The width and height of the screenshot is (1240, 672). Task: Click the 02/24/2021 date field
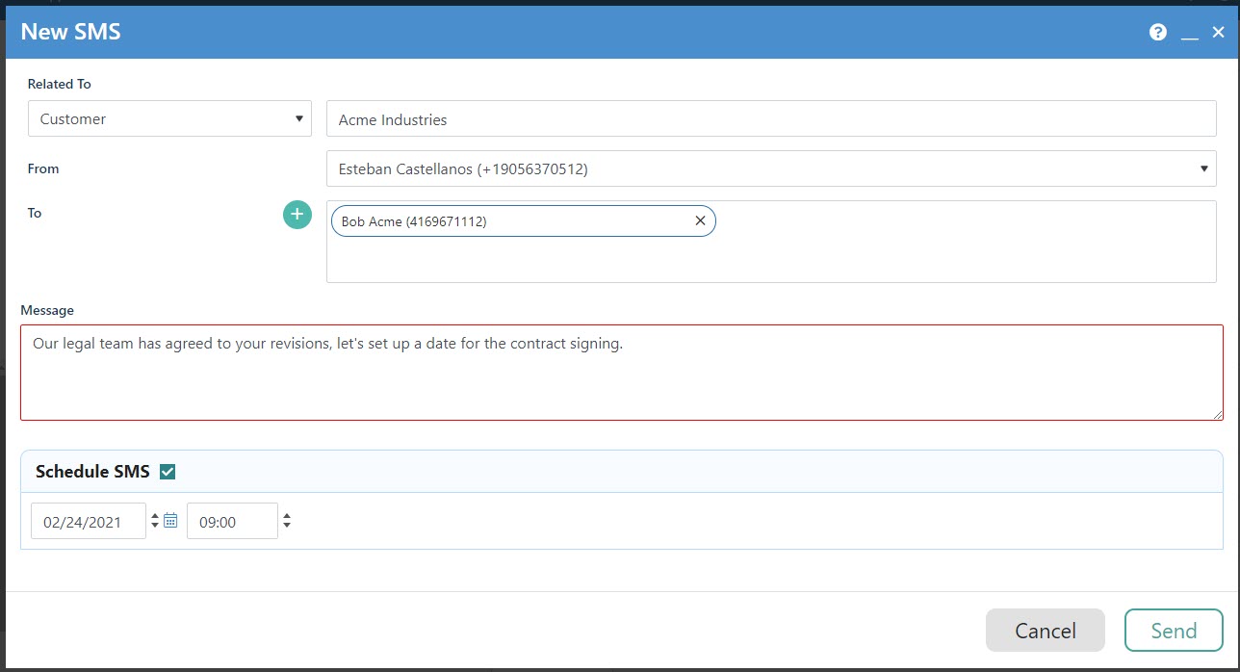pos(89,521)
